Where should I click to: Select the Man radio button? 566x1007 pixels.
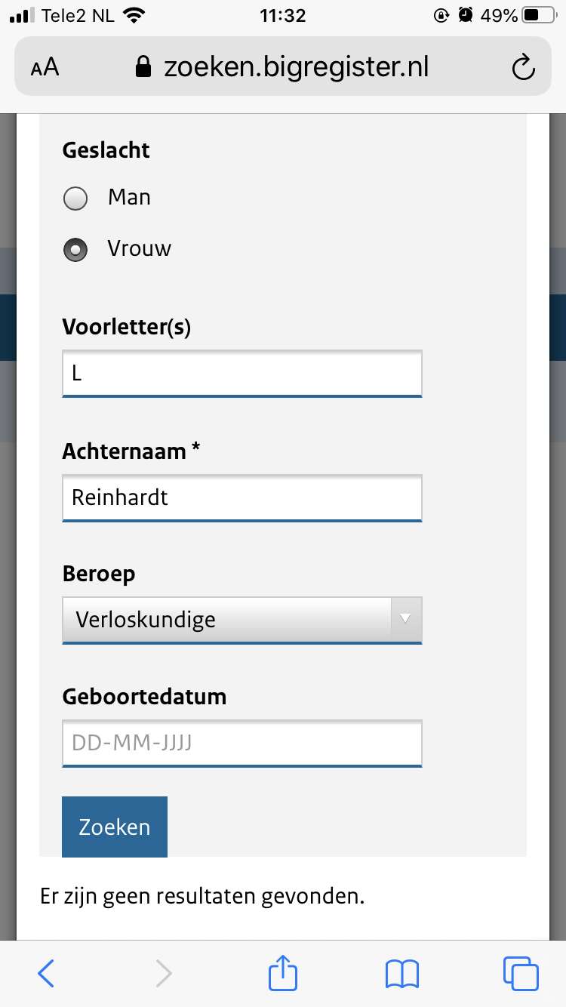(75, 199)
